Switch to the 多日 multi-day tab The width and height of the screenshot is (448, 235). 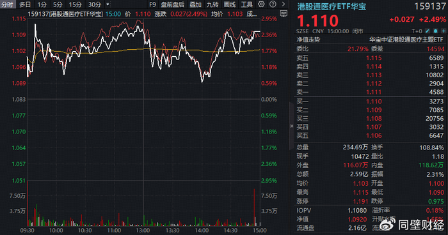tap(25, 4)
